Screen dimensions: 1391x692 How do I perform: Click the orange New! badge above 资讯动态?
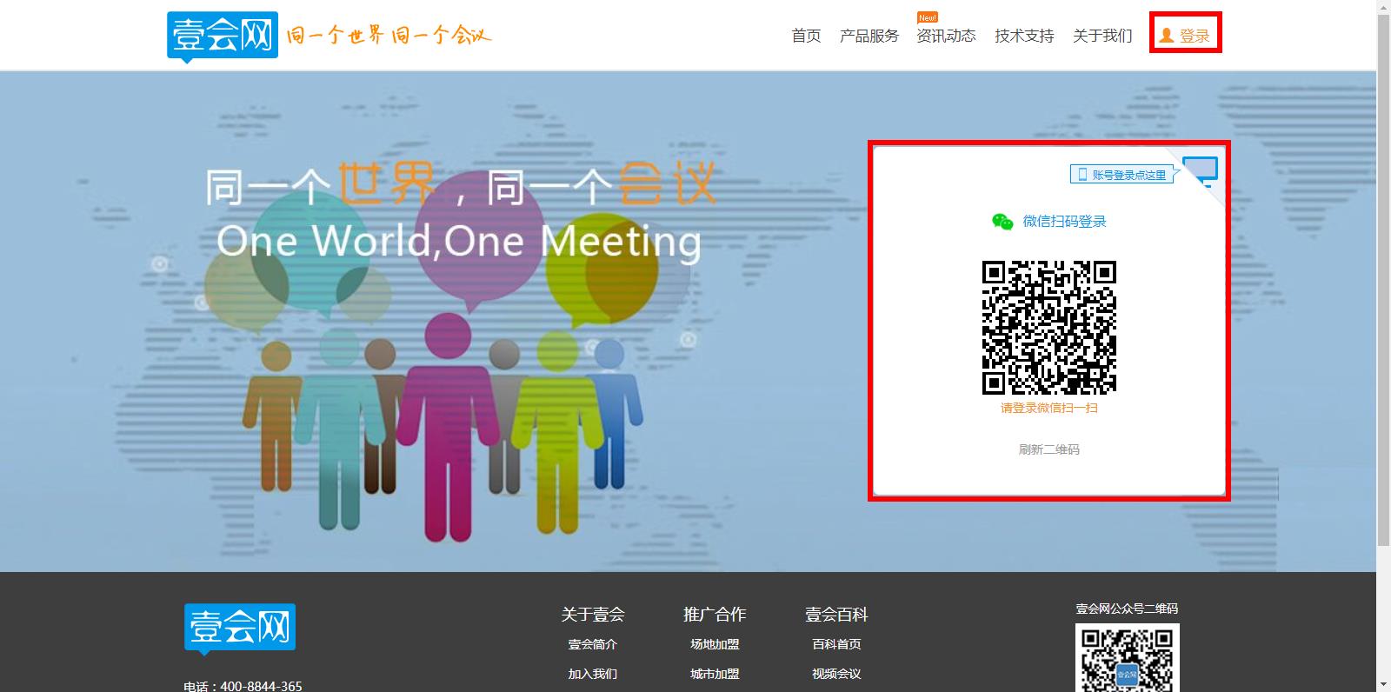(928, 17)
